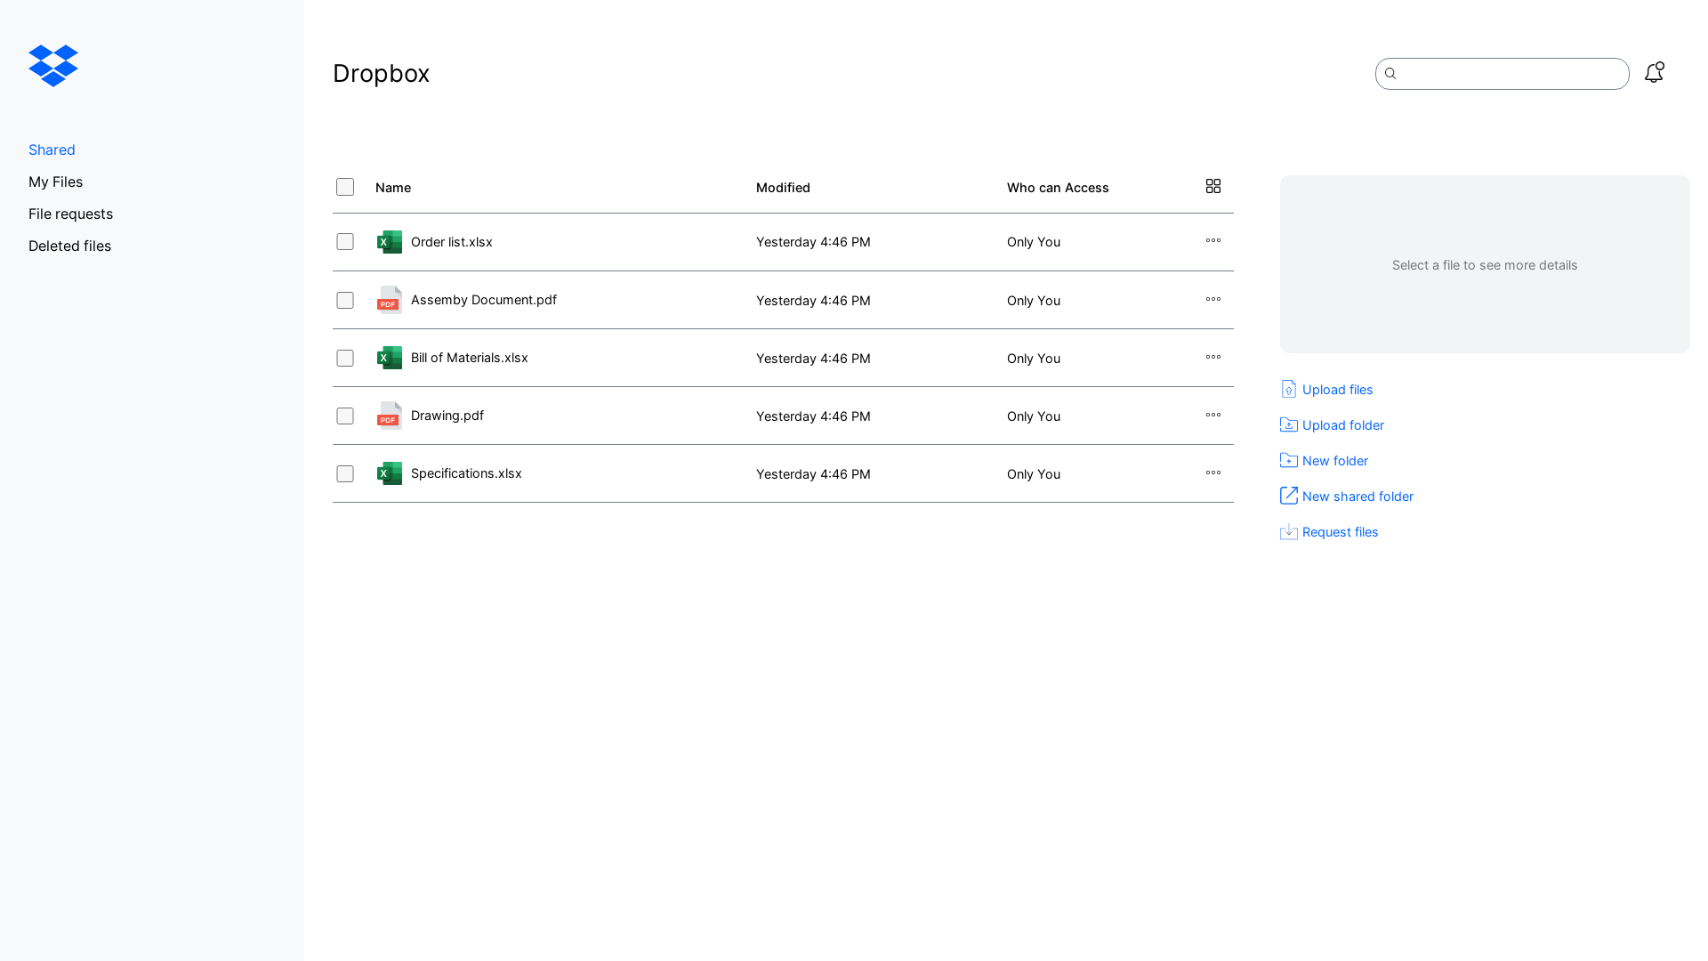1708x961 pixels.
Task: Open the Drawing.pdf file name
Action: 447,416
